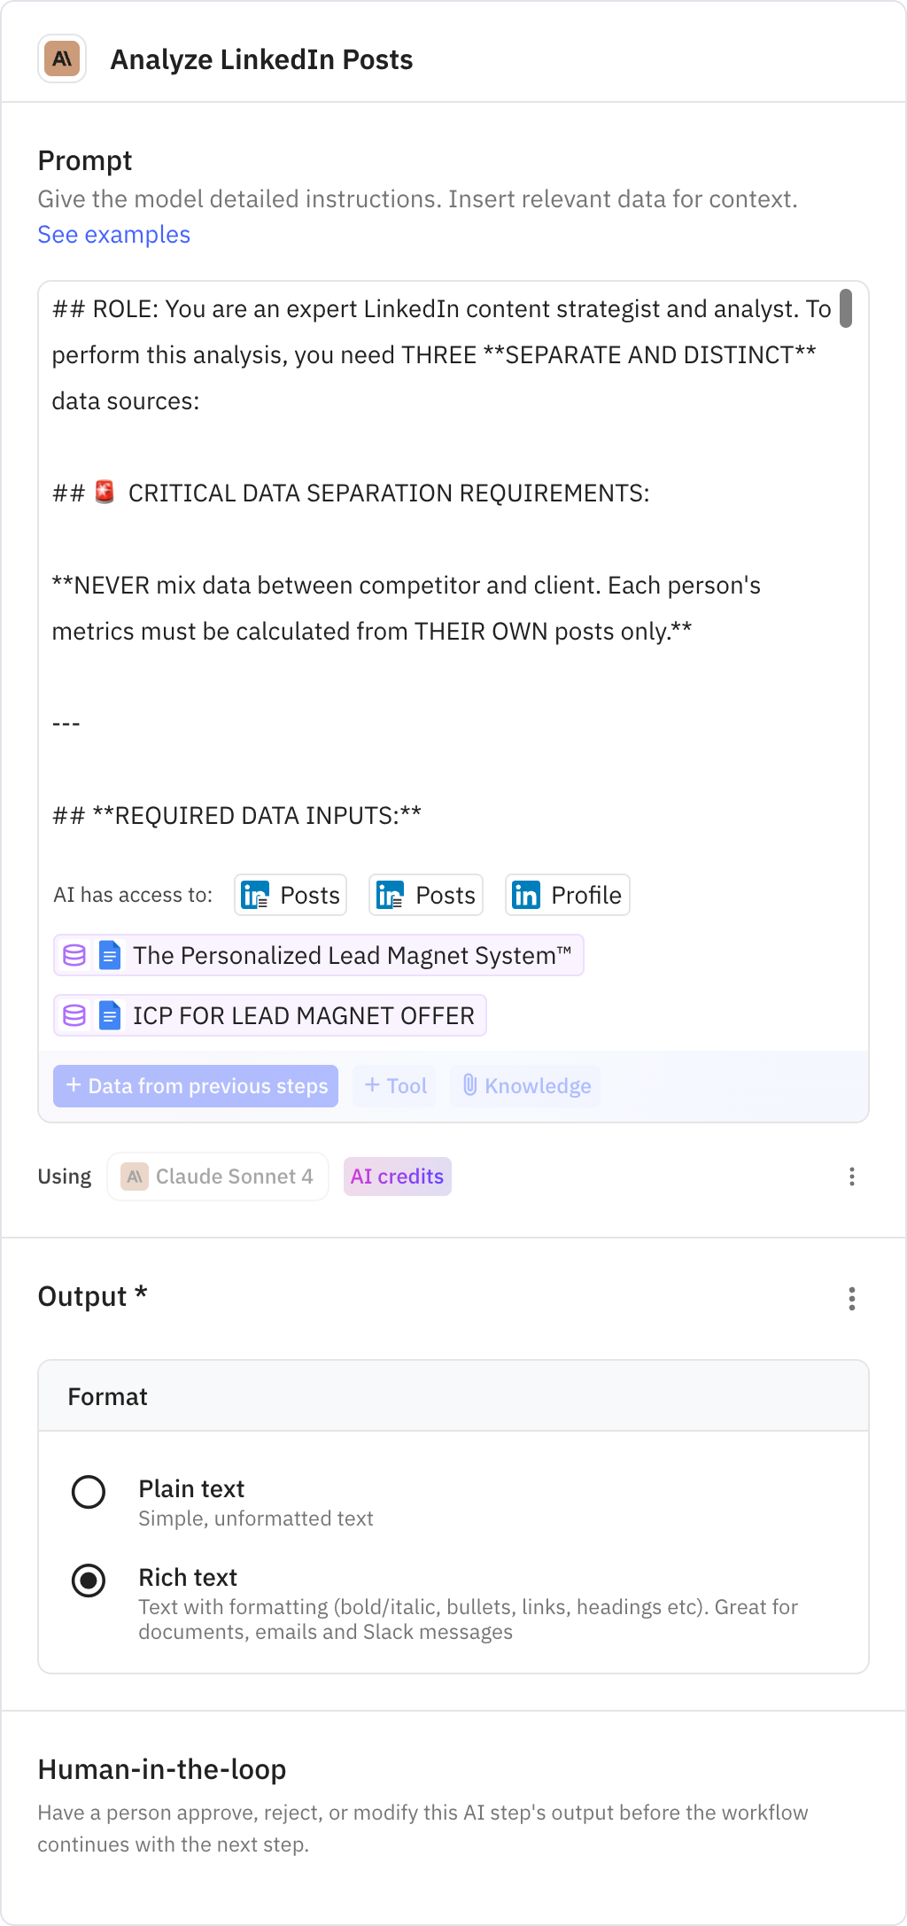This screenshot has height=1926, width=907.
Task: Open the See examples link
Action: [x=112, y=235]
